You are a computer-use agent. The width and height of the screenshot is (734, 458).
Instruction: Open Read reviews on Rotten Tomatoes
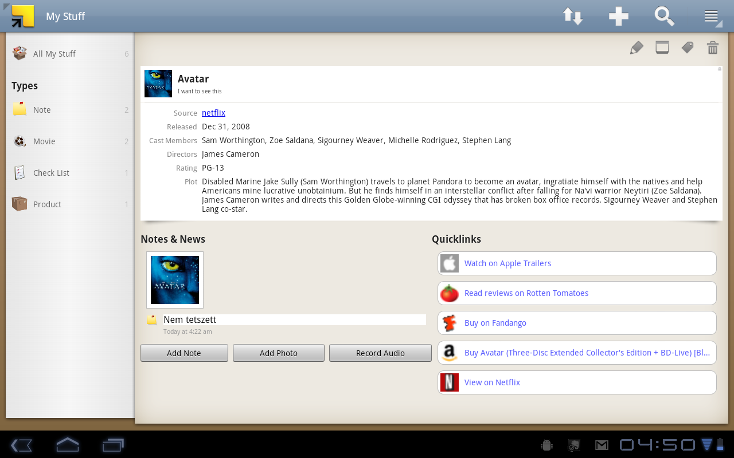pyautogui.click(x=577, y=293)
